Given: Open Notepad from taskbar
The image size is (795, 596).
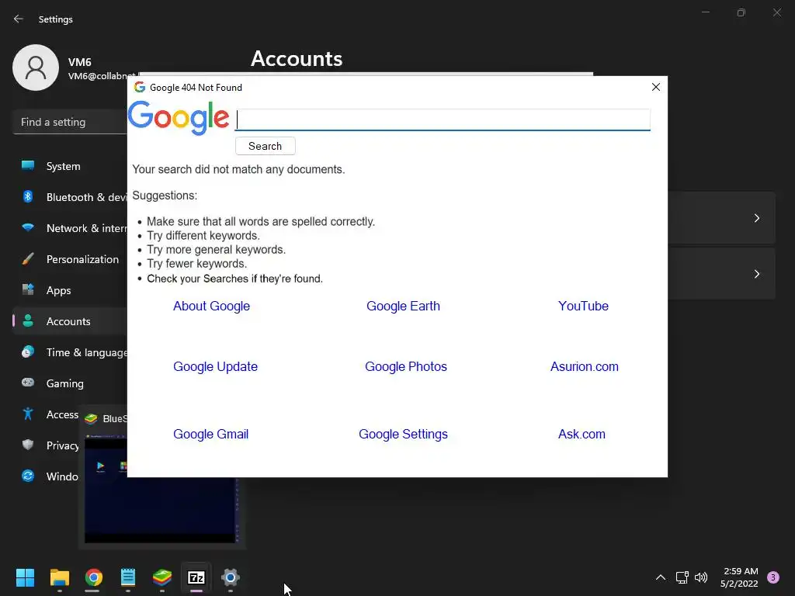Looking at the screenshot, I should pyautogui.click(x=128, y=577).
